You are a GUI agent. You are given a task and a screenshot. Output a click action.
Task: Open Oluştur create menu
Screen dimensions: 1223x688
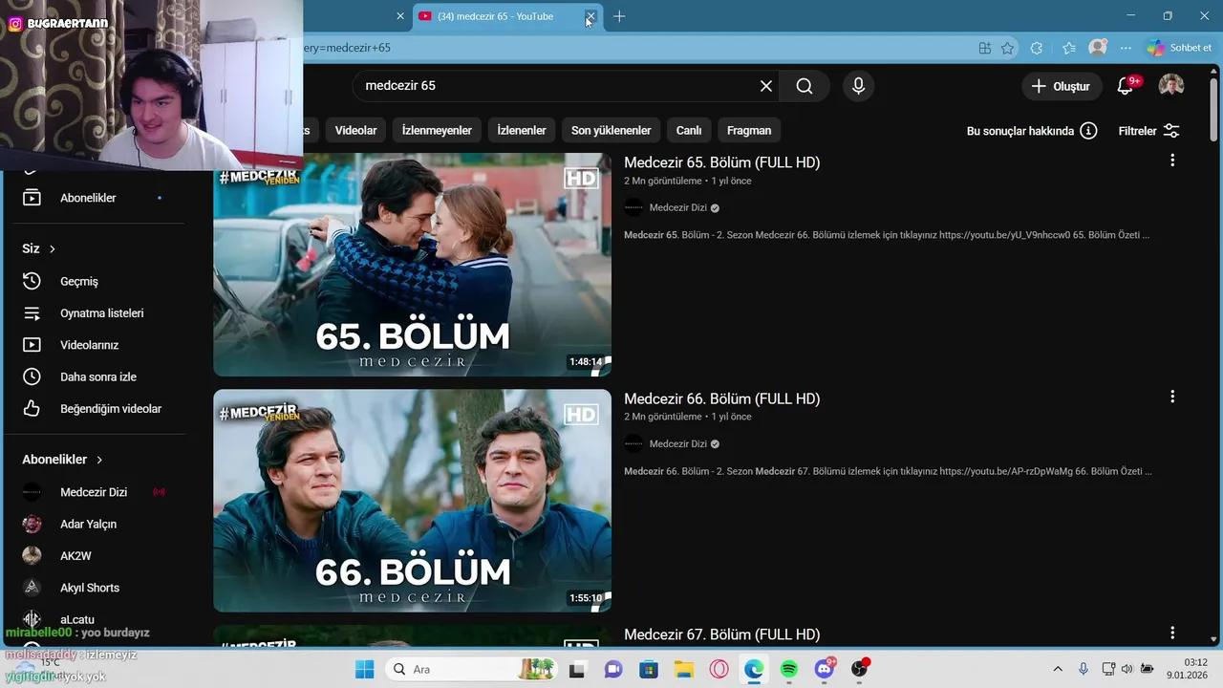1061,86
